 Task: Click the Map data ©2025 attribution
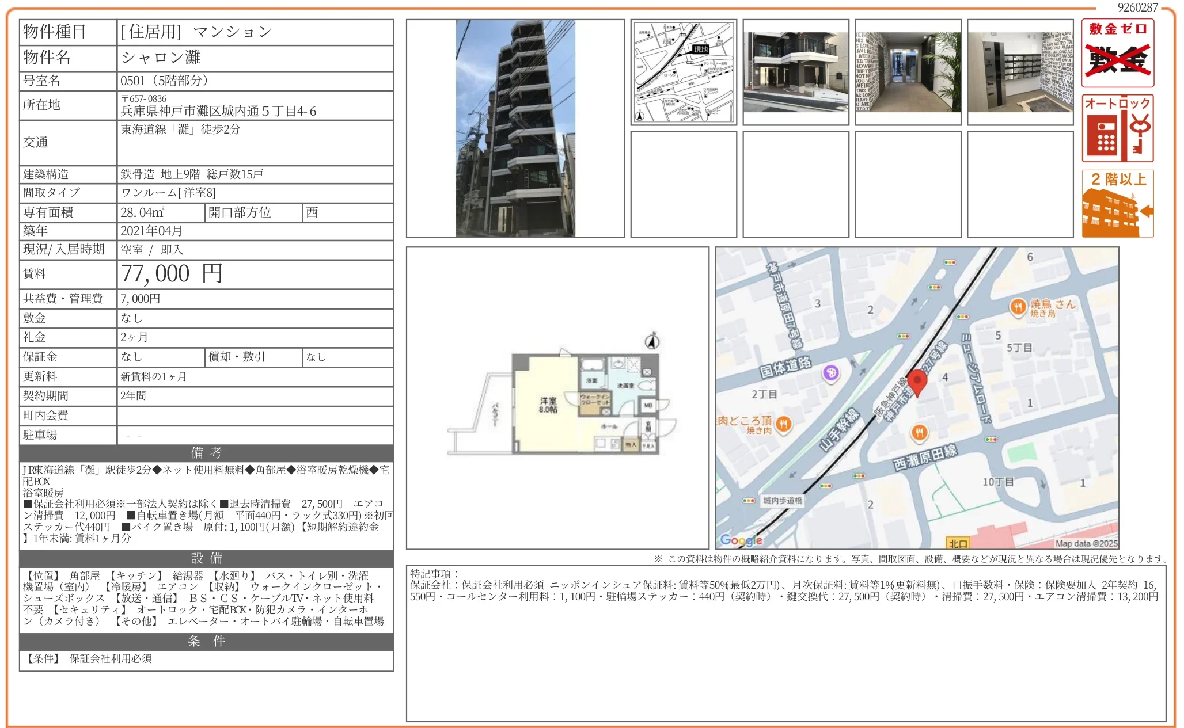pos(1086,543)
